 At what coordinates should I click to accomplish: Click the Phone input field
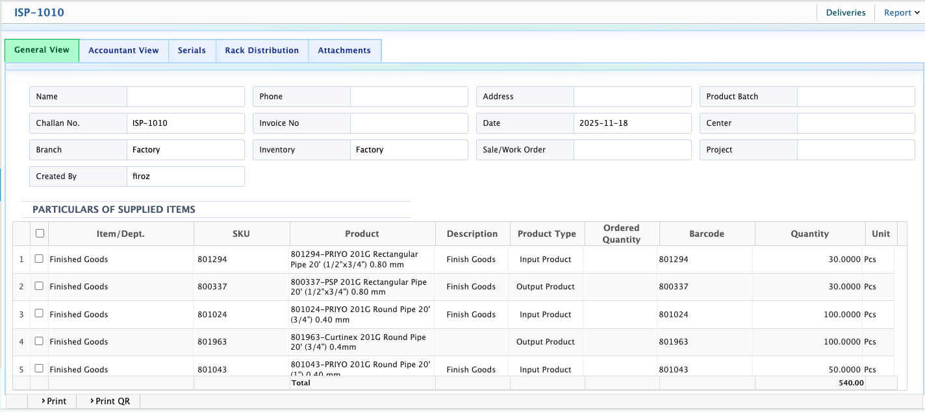pyautogui.click(x=409, y=97)
